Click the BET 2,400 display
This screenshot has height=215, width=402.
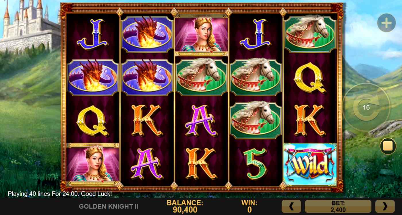(338, 206)
